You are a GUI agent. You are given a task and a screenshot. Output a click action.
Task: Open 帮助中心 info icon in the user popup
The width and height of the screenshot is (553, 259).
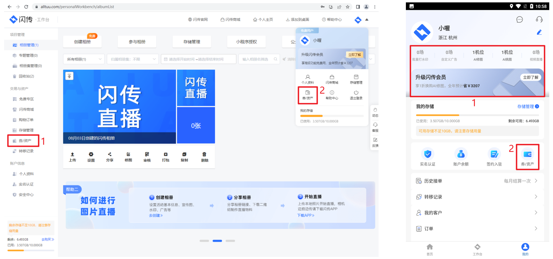coord(332,92)
